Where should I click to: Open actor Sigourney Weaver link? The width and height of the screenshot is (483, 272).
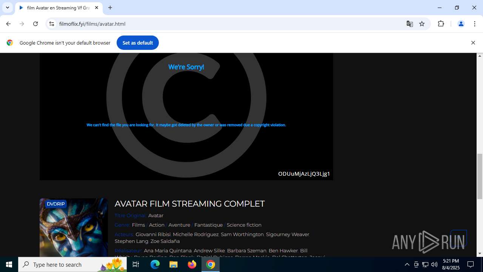click(x=288, y=235)
